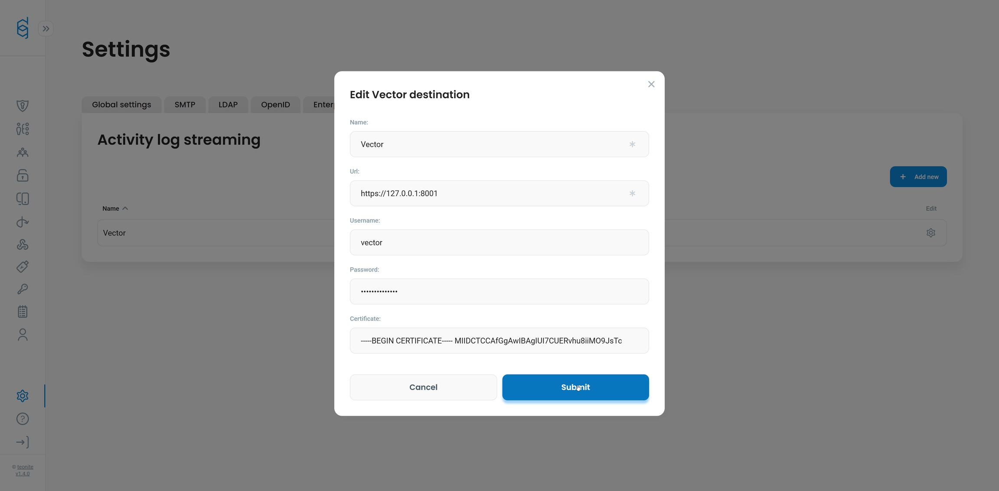Open the OpenID tab
This screenshot has height=491, width=999.
click(275, 105)
